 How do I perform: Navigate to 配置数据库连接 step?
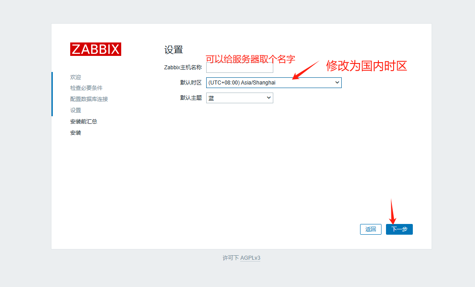coord(89,99)
